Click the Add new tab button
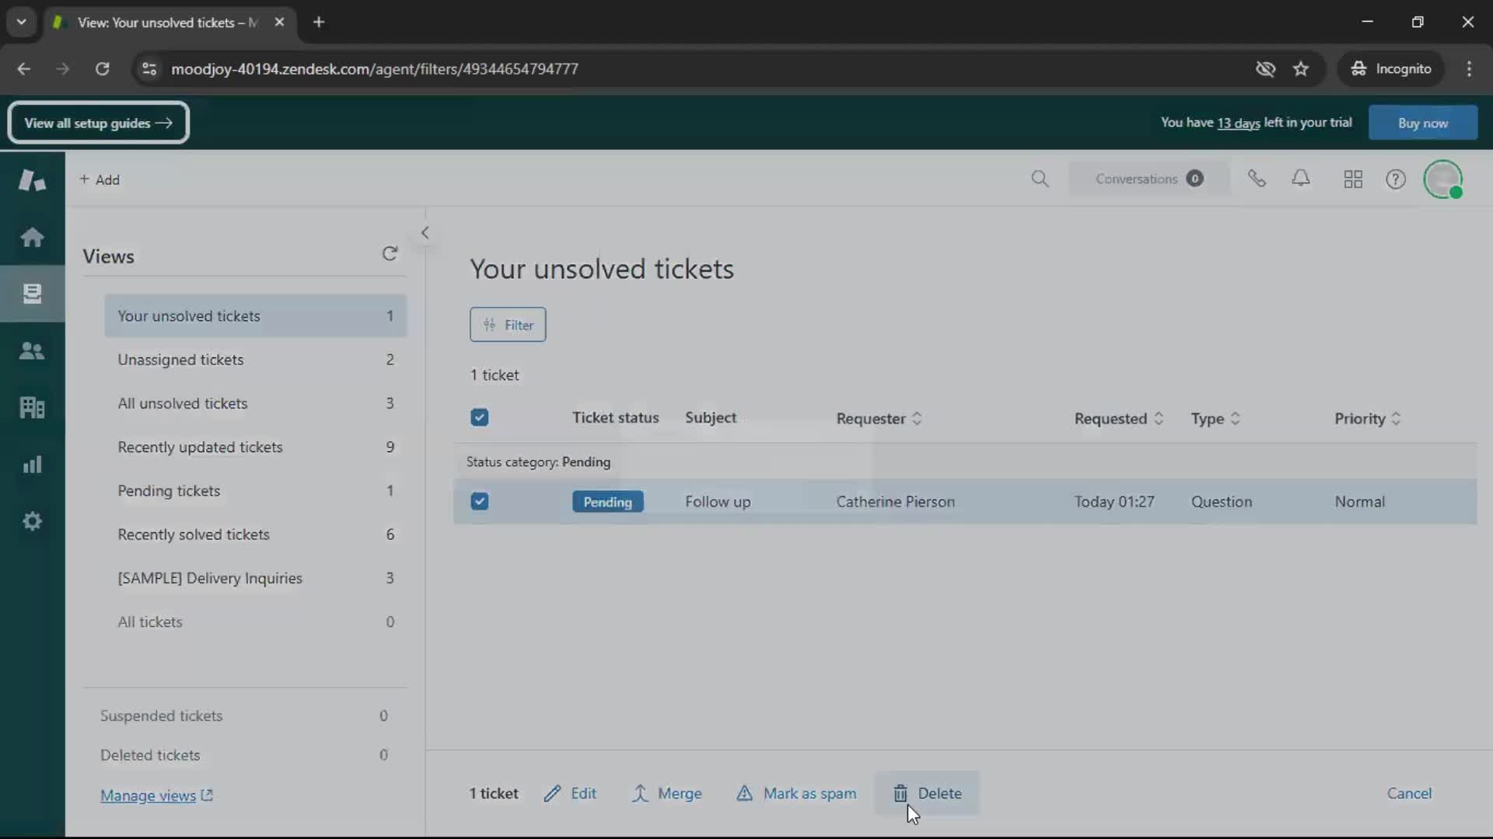 click(x=100, y=180)
